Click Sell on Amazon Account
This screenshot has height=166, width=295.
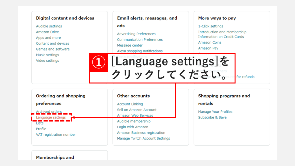137,110
